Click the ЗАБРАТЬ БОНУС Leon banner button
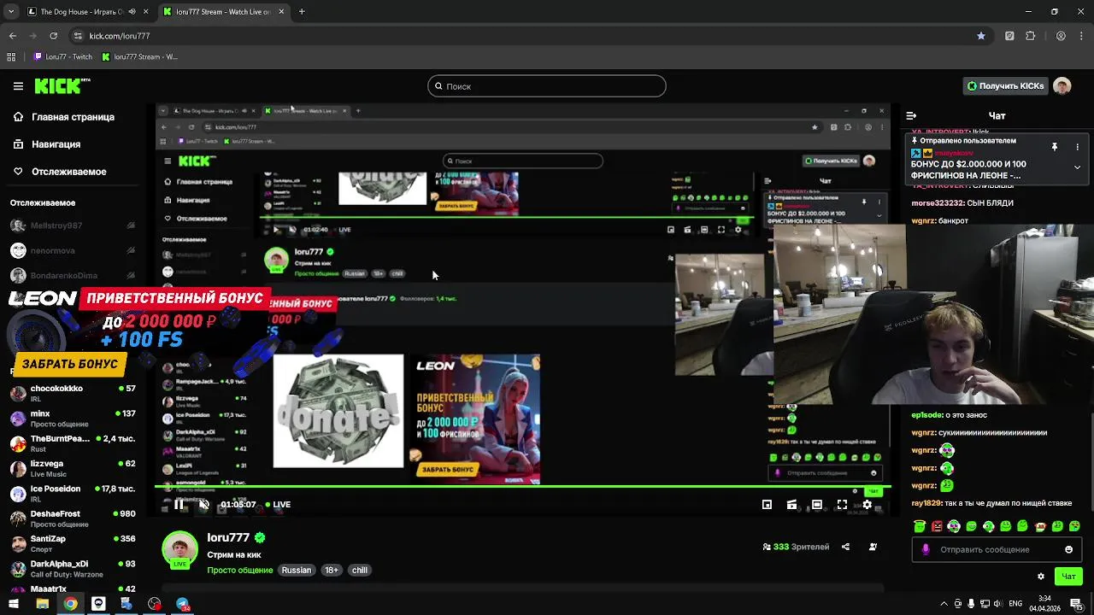 tap(70, 364)
